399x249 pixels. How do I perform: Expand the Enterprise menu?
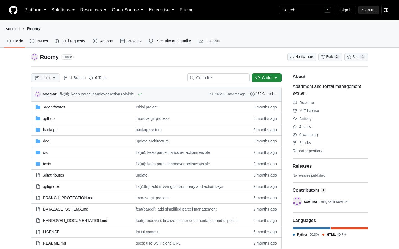(162, 10)
